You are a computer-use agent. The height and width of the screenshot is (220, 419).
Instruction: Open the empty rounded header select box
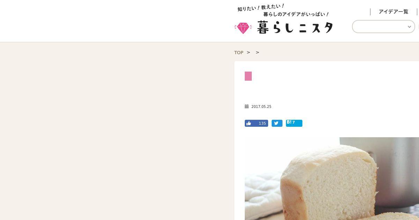[383, 27]
